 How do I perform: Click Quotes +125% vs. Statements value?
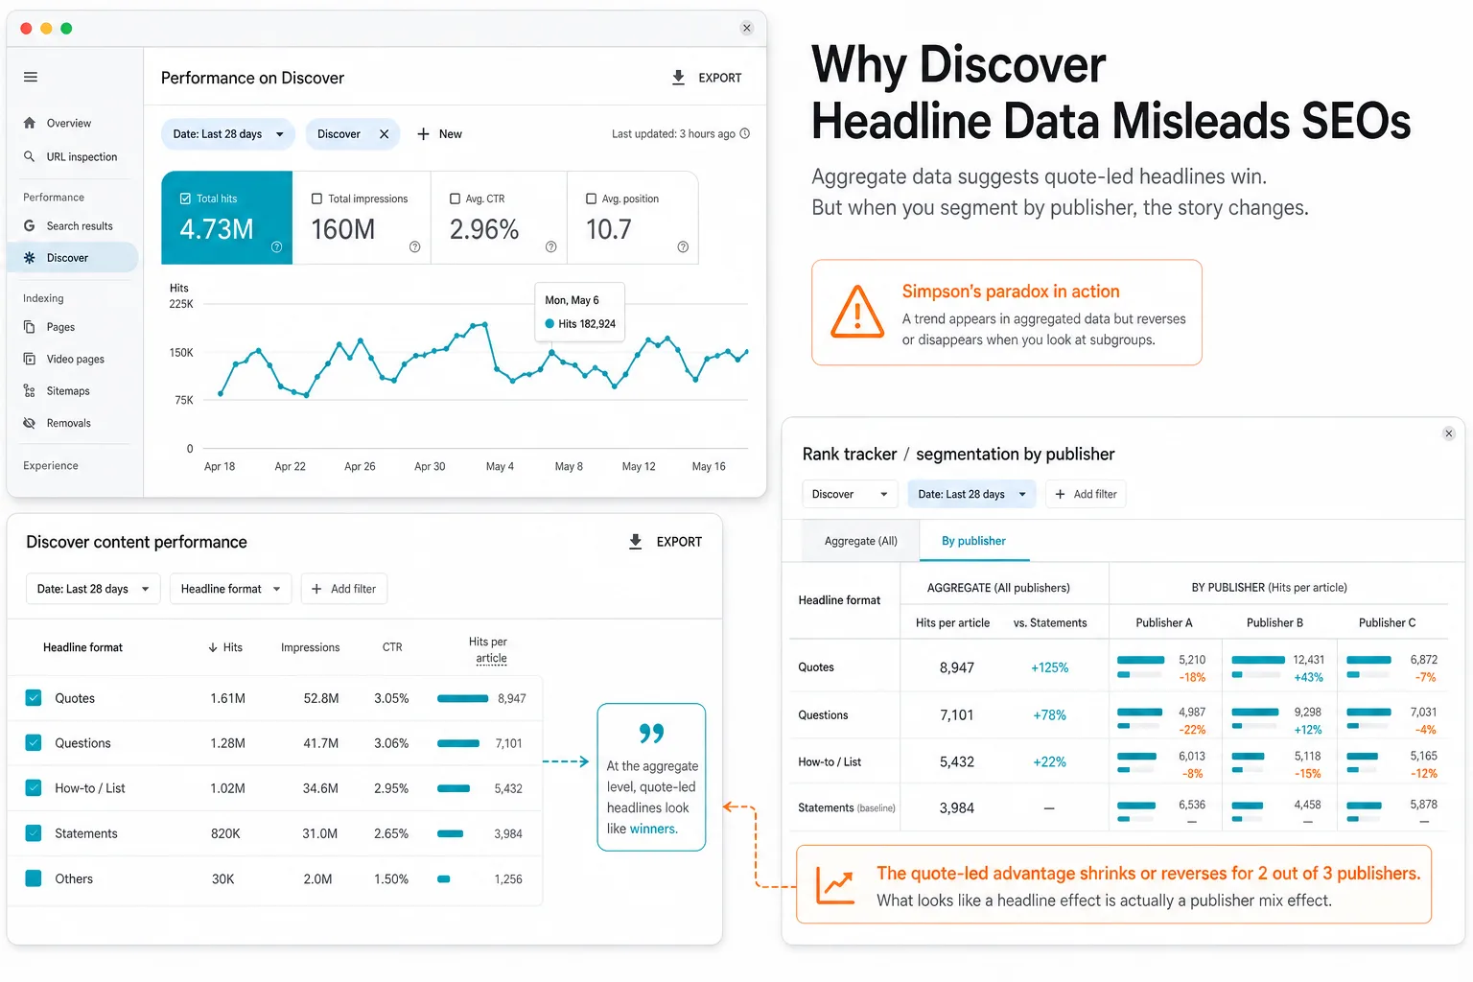point(1049,667)
